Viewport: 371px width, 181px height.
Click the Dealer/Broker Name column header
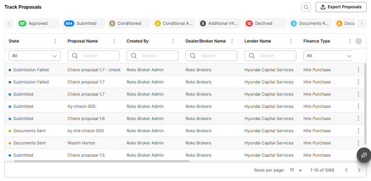206,41
